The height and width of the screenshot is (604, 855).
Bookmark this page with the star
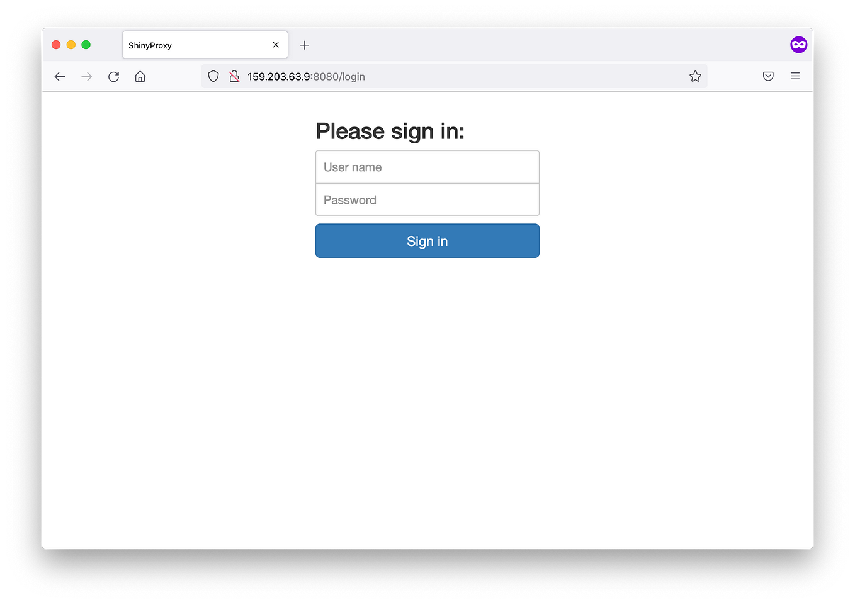[695, 76]
